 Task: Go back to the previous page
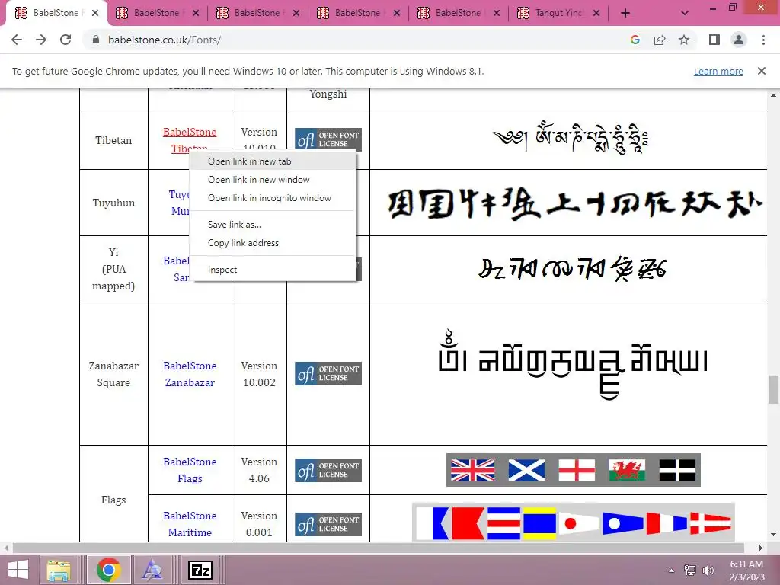coord(17,40)
